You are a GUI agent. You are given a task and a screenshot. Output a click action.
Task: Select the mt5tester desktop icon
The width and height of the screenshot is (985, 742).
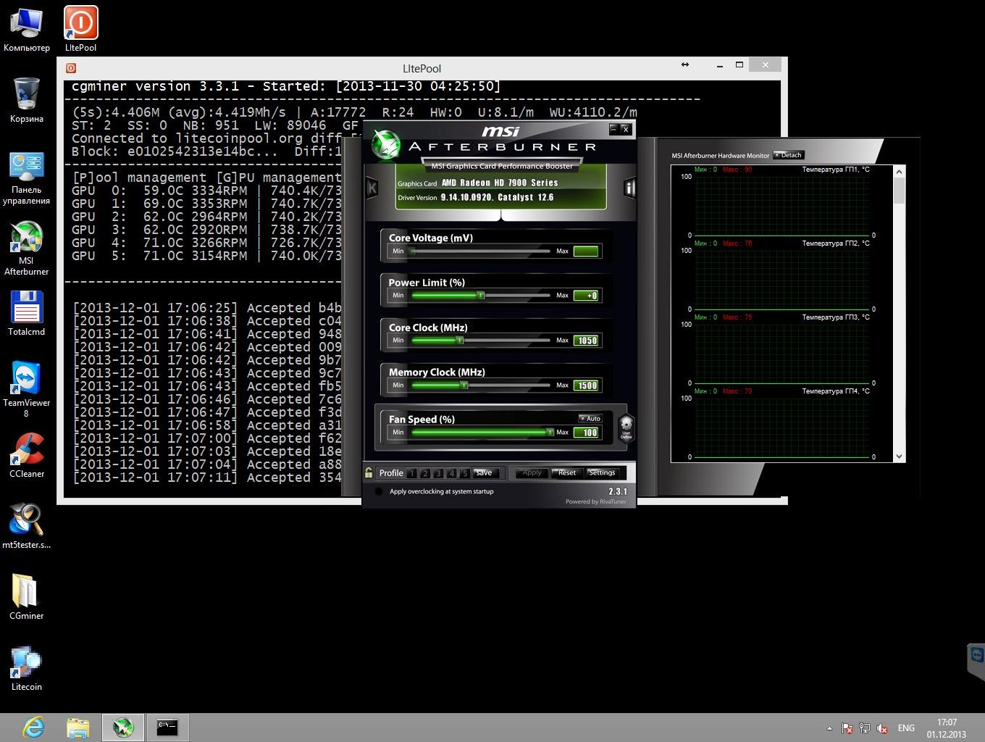point(27,526)
